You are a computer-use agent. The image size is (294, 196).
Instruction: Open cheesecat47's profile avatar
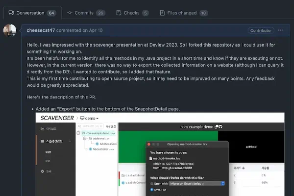click(x=10, y=30)
